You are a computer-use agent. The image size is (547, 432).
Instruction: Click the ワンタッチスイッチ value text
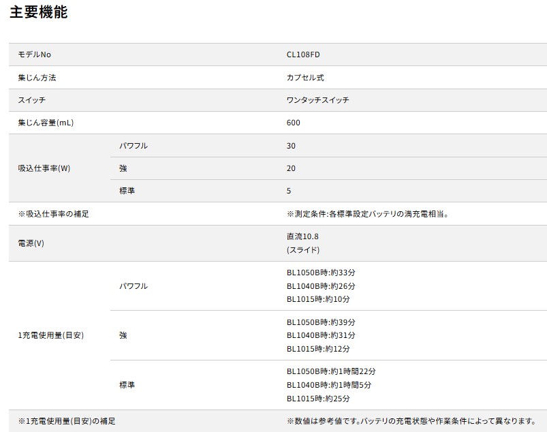(319, 100)
